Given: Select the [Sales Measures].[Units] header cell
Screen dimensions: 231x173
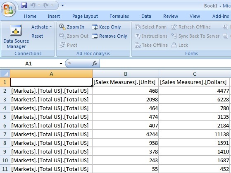Looking at the screenshot, I should point(126,82).
